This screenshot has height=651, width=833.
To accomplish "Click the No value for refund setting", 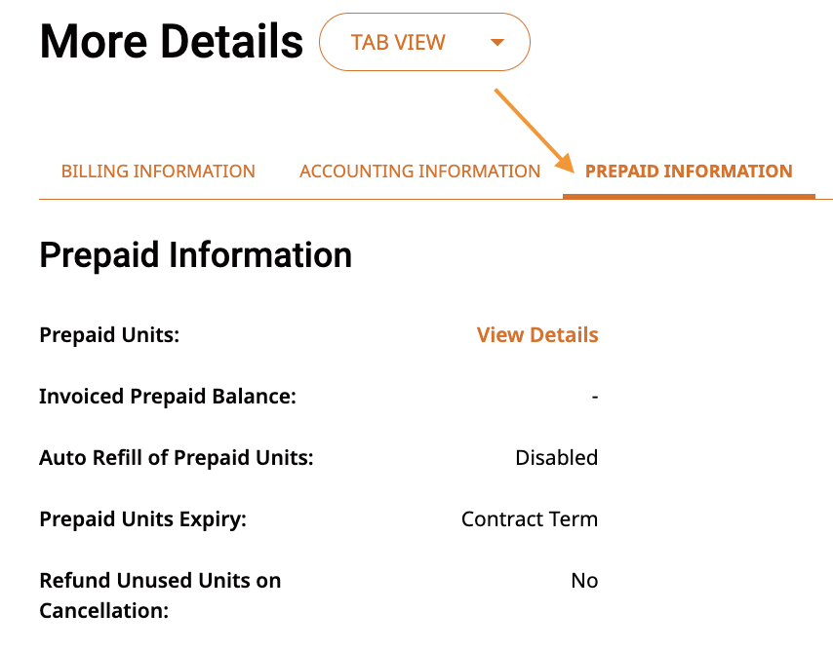I will tap(584, 581).
